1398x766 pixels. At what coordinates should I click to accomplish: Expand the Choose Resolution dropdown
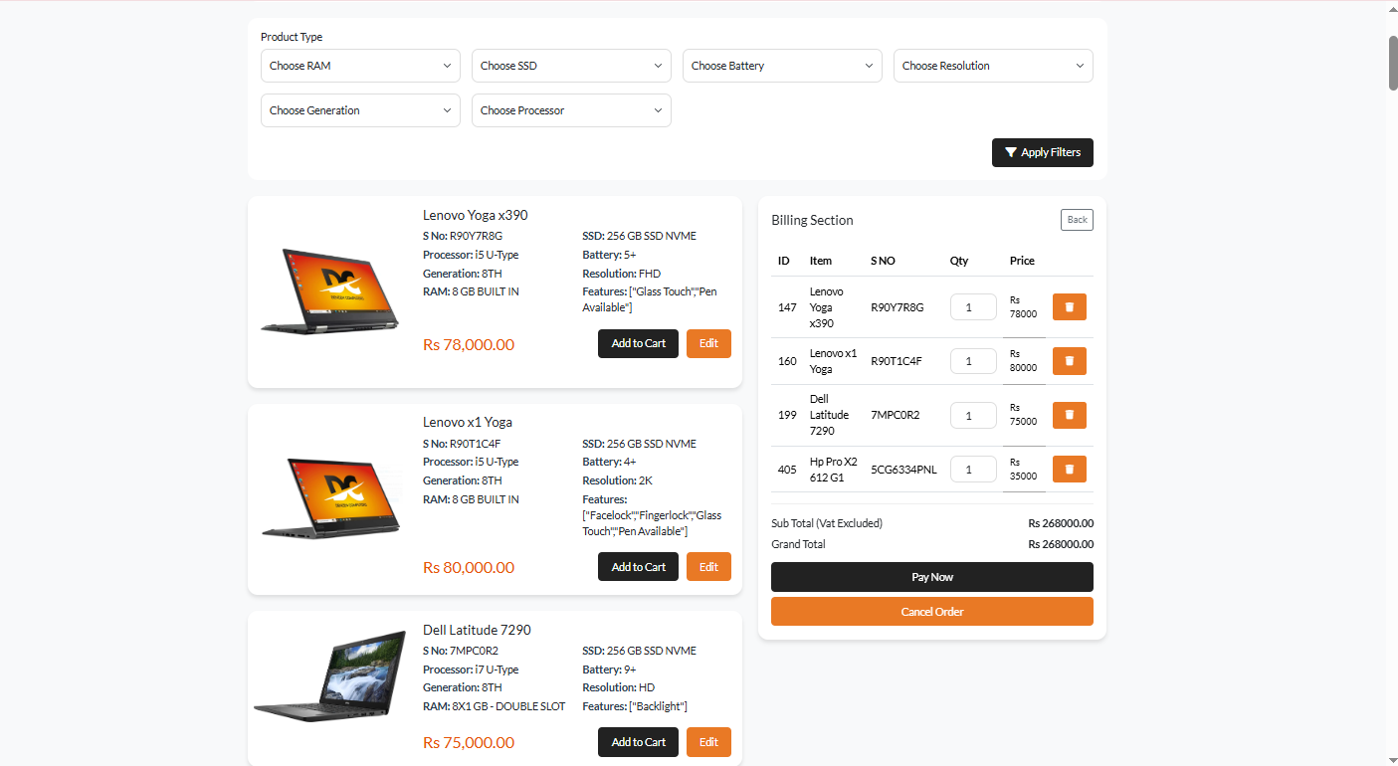pyautogui.click(x=993, y=66)
